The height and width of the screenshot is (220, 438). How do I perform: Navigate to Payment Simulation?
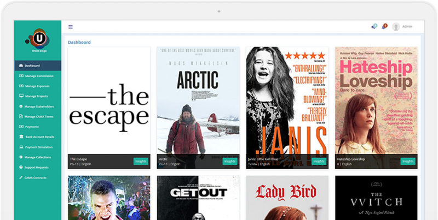(x=39, y=147)
